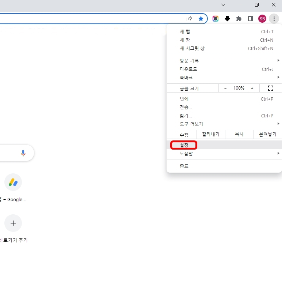Click the plus icon to add shortcut
The image size is (282, 286).
[13, 223]
